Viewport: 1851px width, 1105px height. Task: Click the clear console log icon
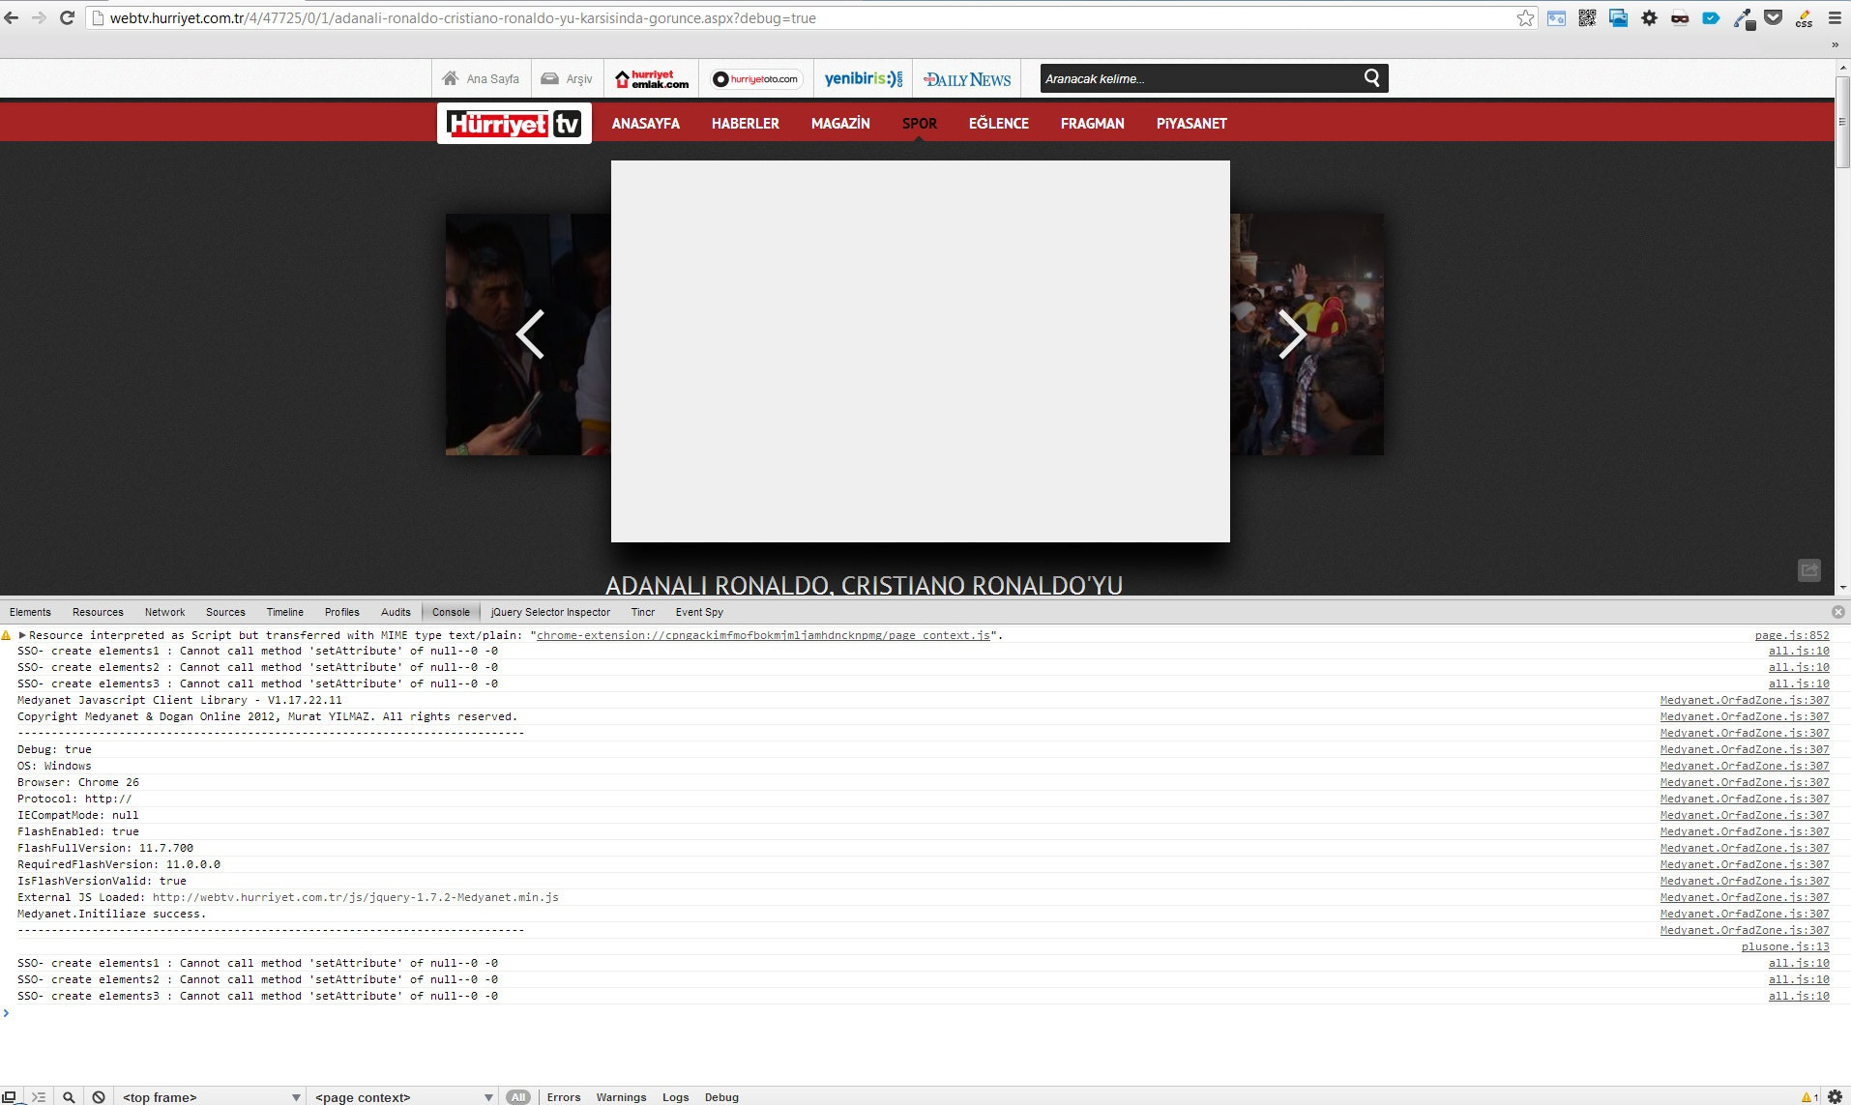(99, 1096)
